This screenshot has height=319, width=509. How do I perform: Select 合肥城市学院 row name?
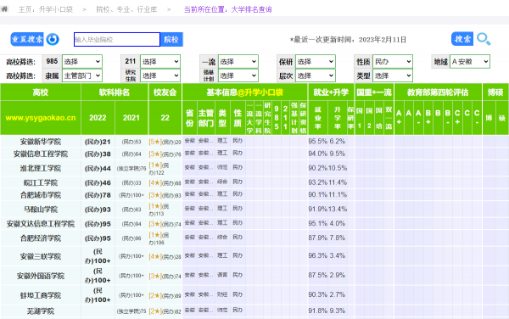[x=41, y=195]
